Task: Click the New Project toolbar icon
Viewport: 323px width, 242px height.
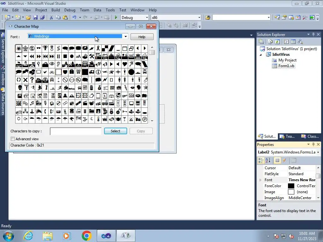Action: [x=8, y=18]
